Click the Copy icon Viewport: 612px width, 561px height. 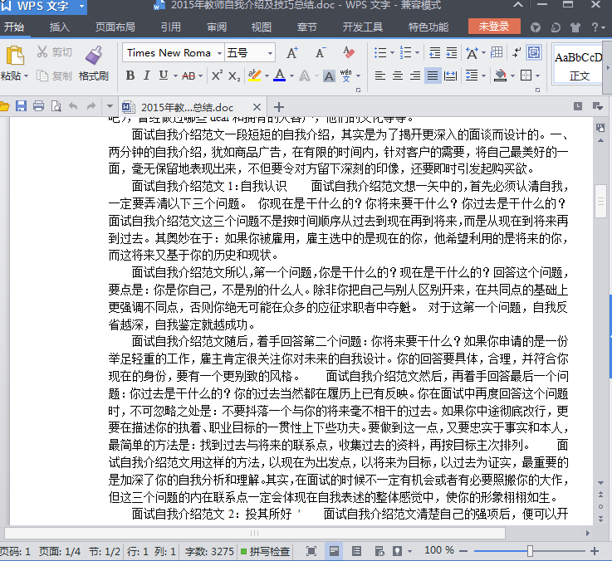click(42, 76)
